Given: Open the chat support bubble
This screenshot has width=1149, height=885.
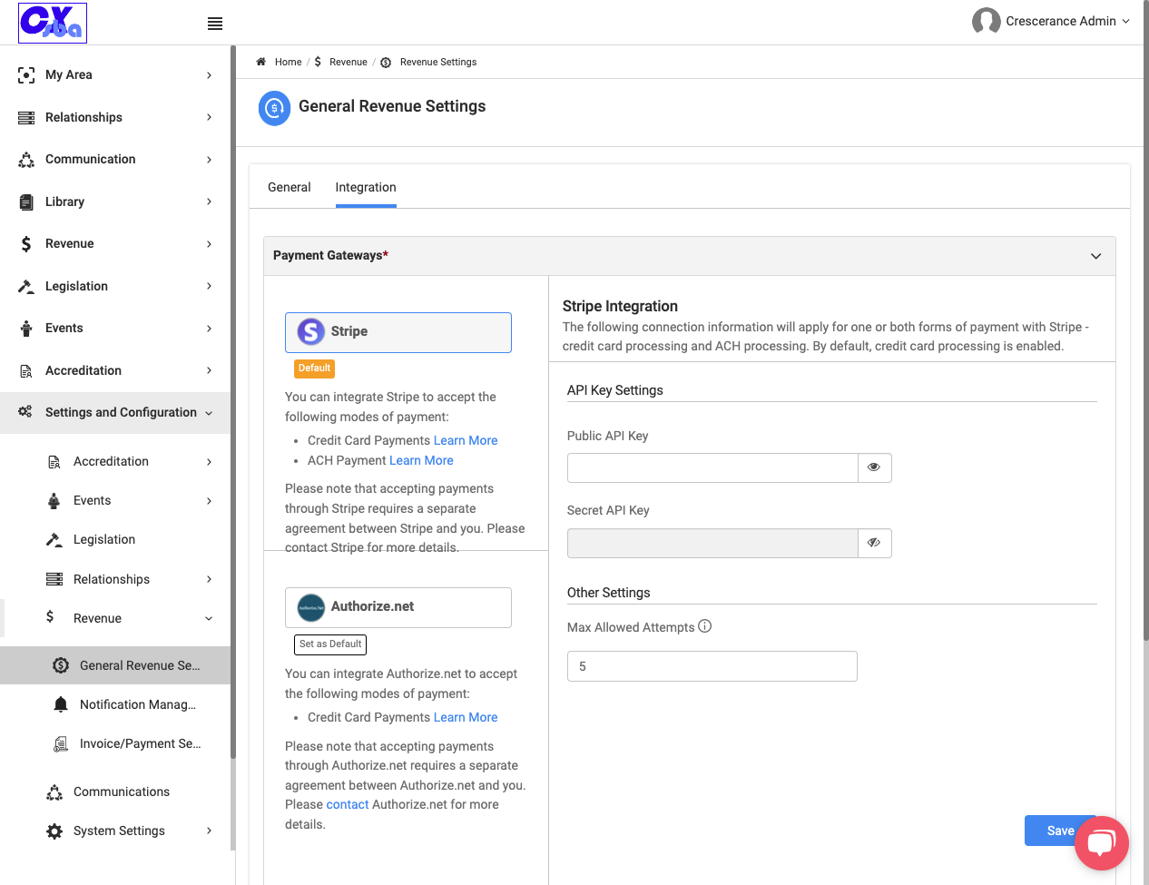Looking at the screenshot, I should (x=1101, y=843).
